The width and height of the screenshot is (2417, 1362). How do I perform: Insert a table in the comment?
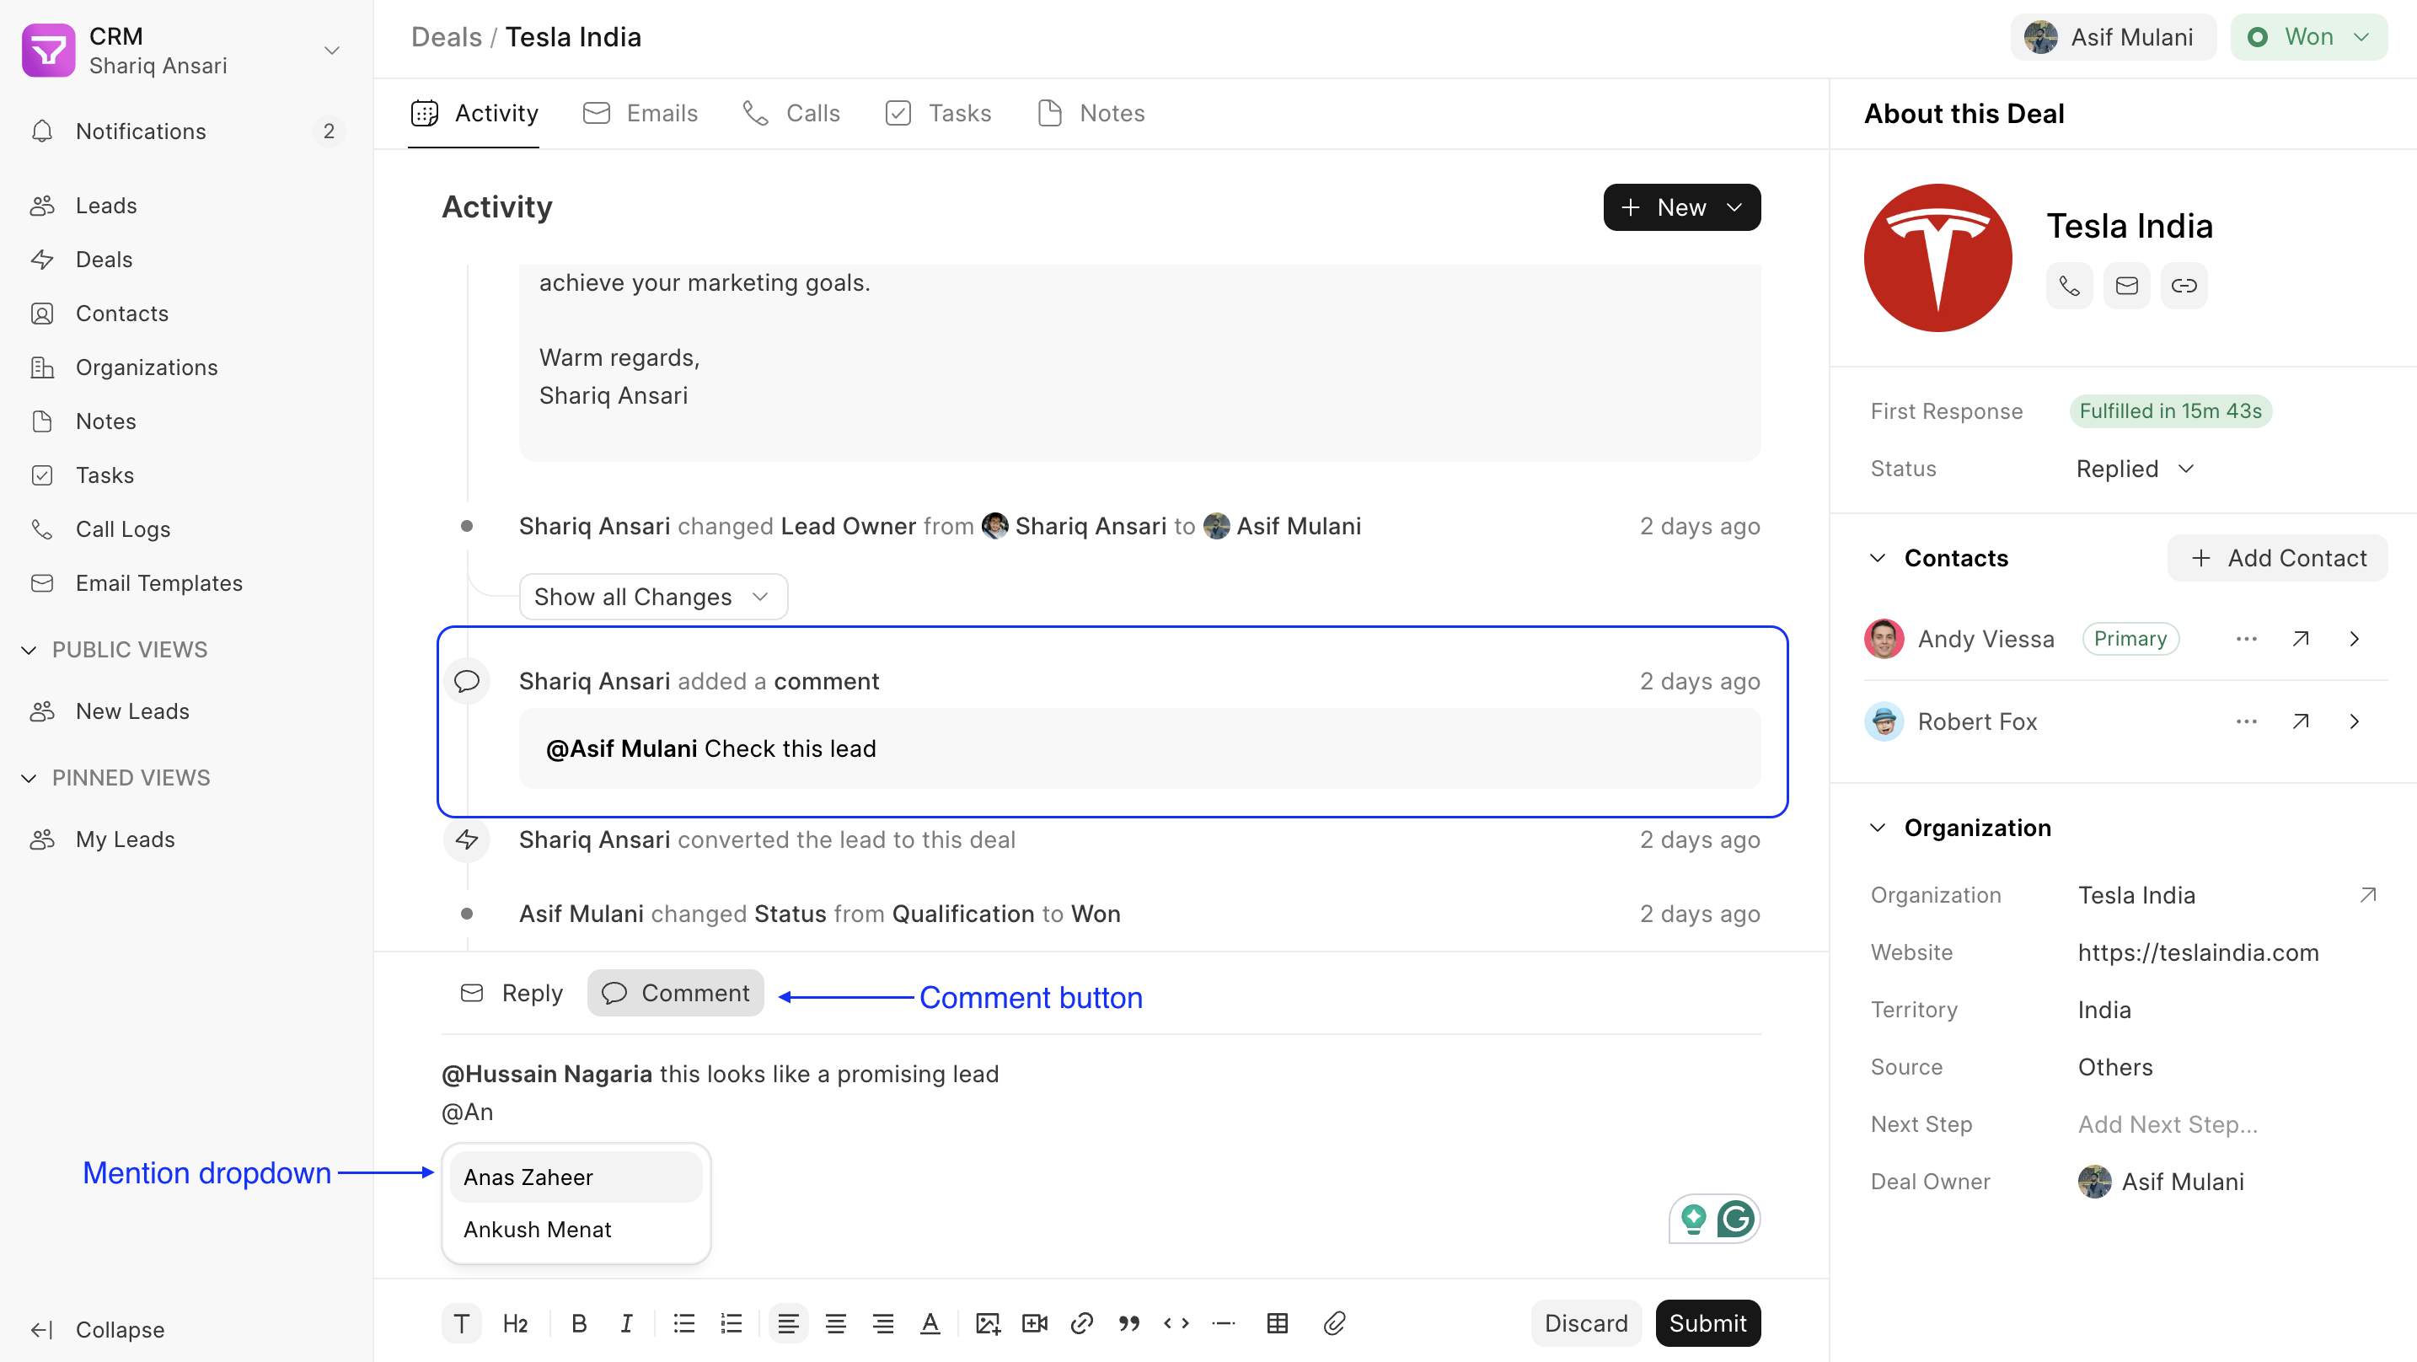[x=1277, y=1322]
